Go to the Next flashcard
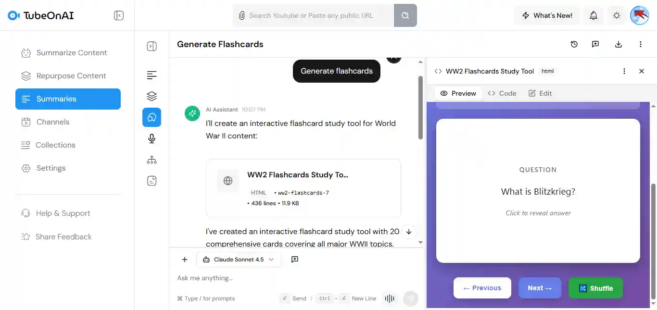 [x=540, y=288]
